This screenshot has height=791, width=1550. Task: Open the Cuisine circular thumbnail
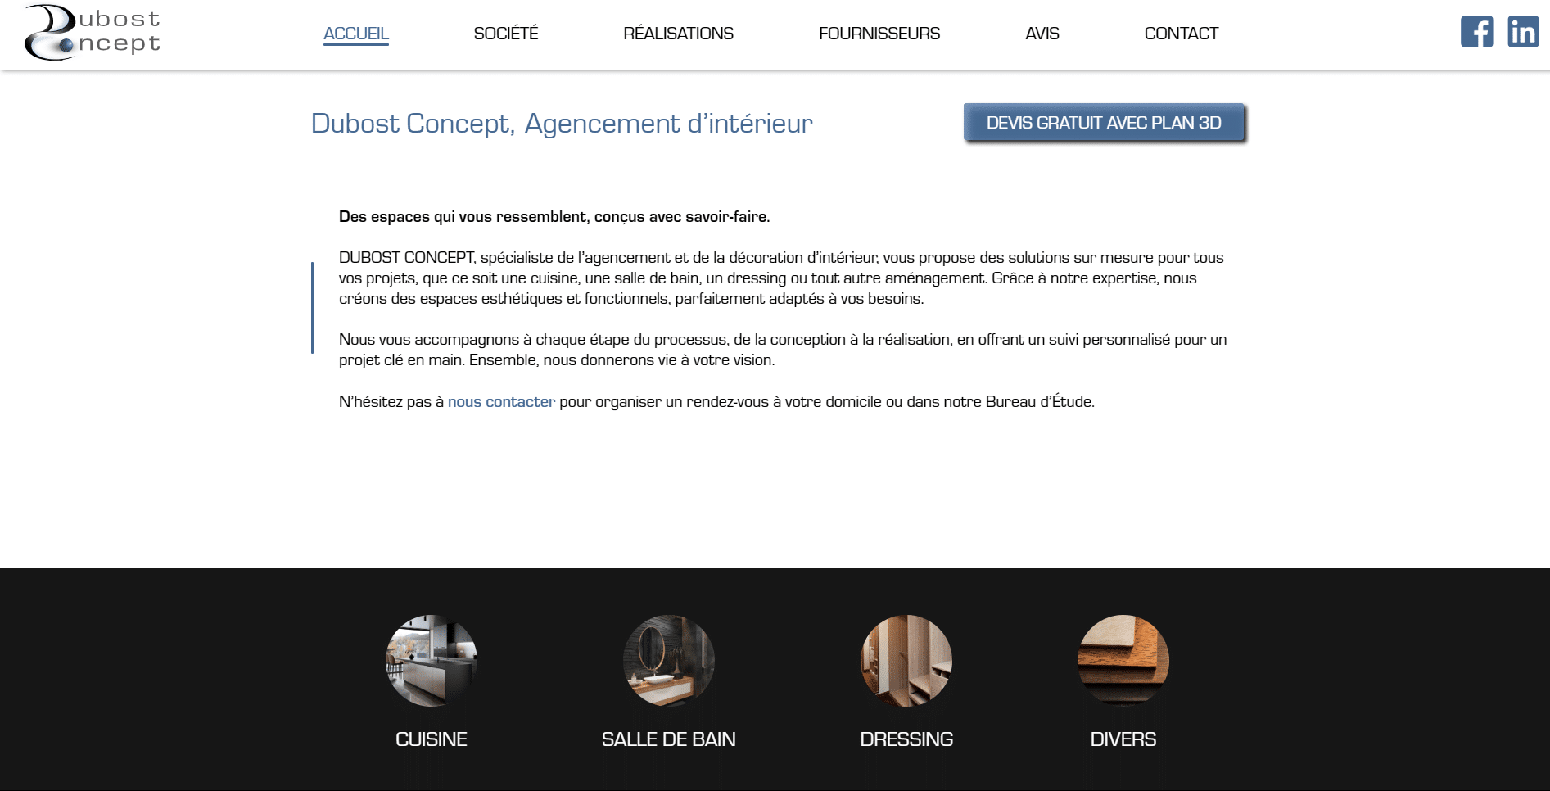tap(432, 661)
